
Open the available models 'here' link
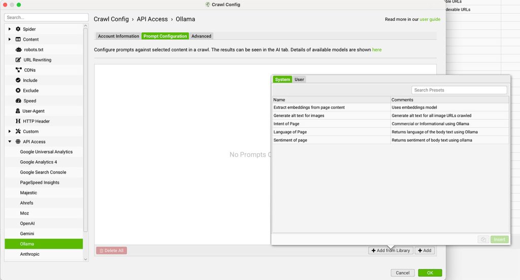pos(377,50)
